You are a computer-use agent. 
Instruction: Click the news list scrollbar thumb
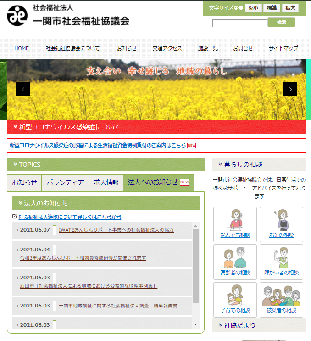195,266
